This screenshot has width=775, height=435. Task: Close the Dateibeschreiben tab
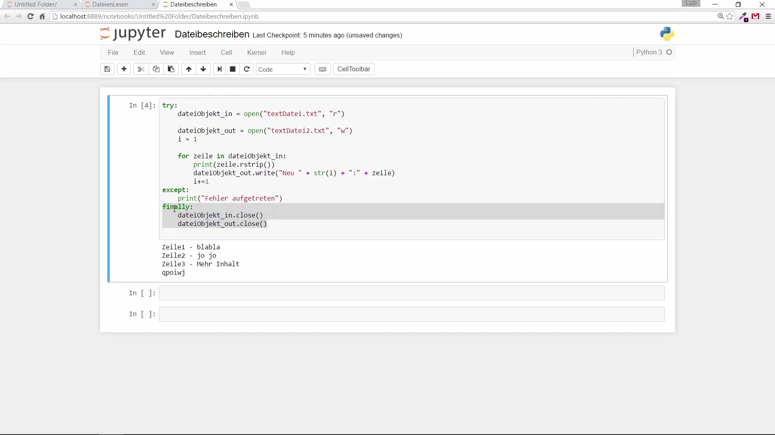click(231, 4)
